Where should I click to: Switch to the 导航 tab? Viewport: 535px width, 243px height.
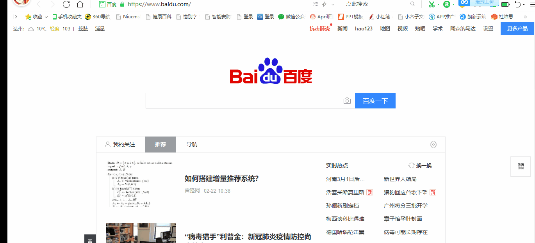192,144
